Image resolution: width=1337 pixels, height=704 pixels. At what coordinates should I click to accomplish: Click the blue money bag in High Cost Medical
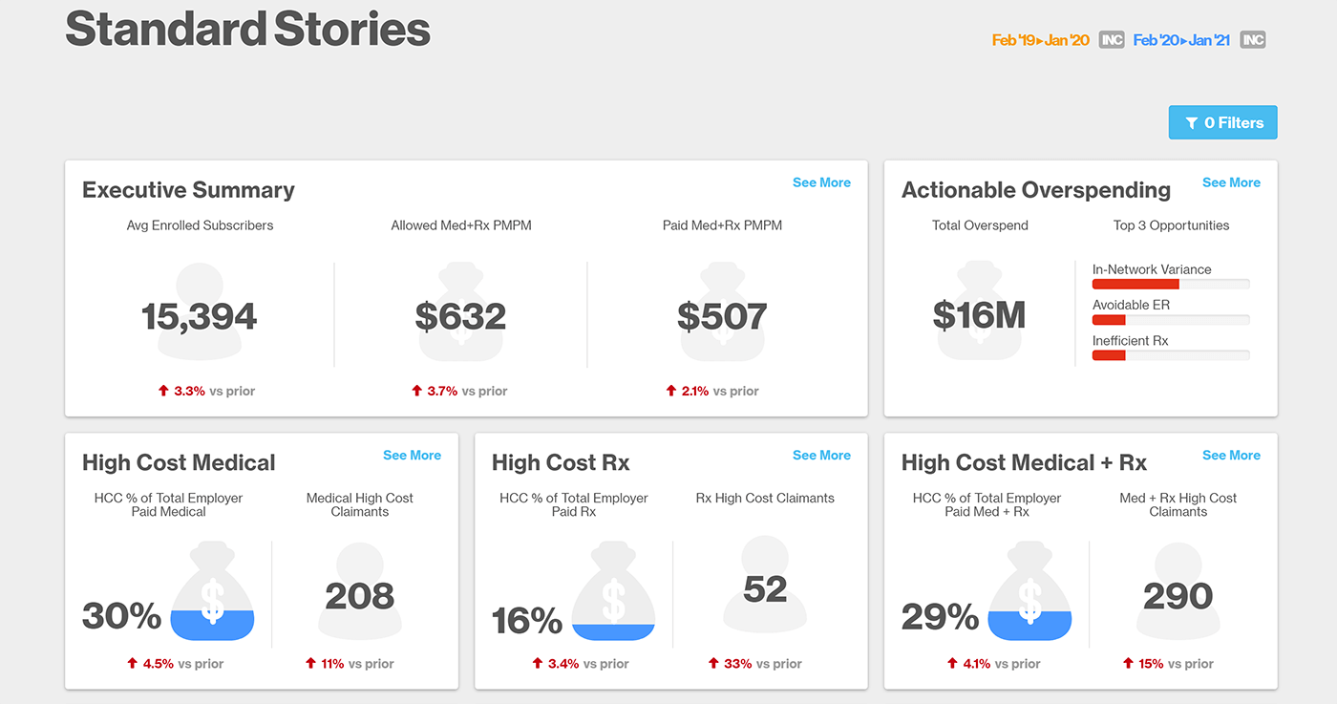(212, 592)
